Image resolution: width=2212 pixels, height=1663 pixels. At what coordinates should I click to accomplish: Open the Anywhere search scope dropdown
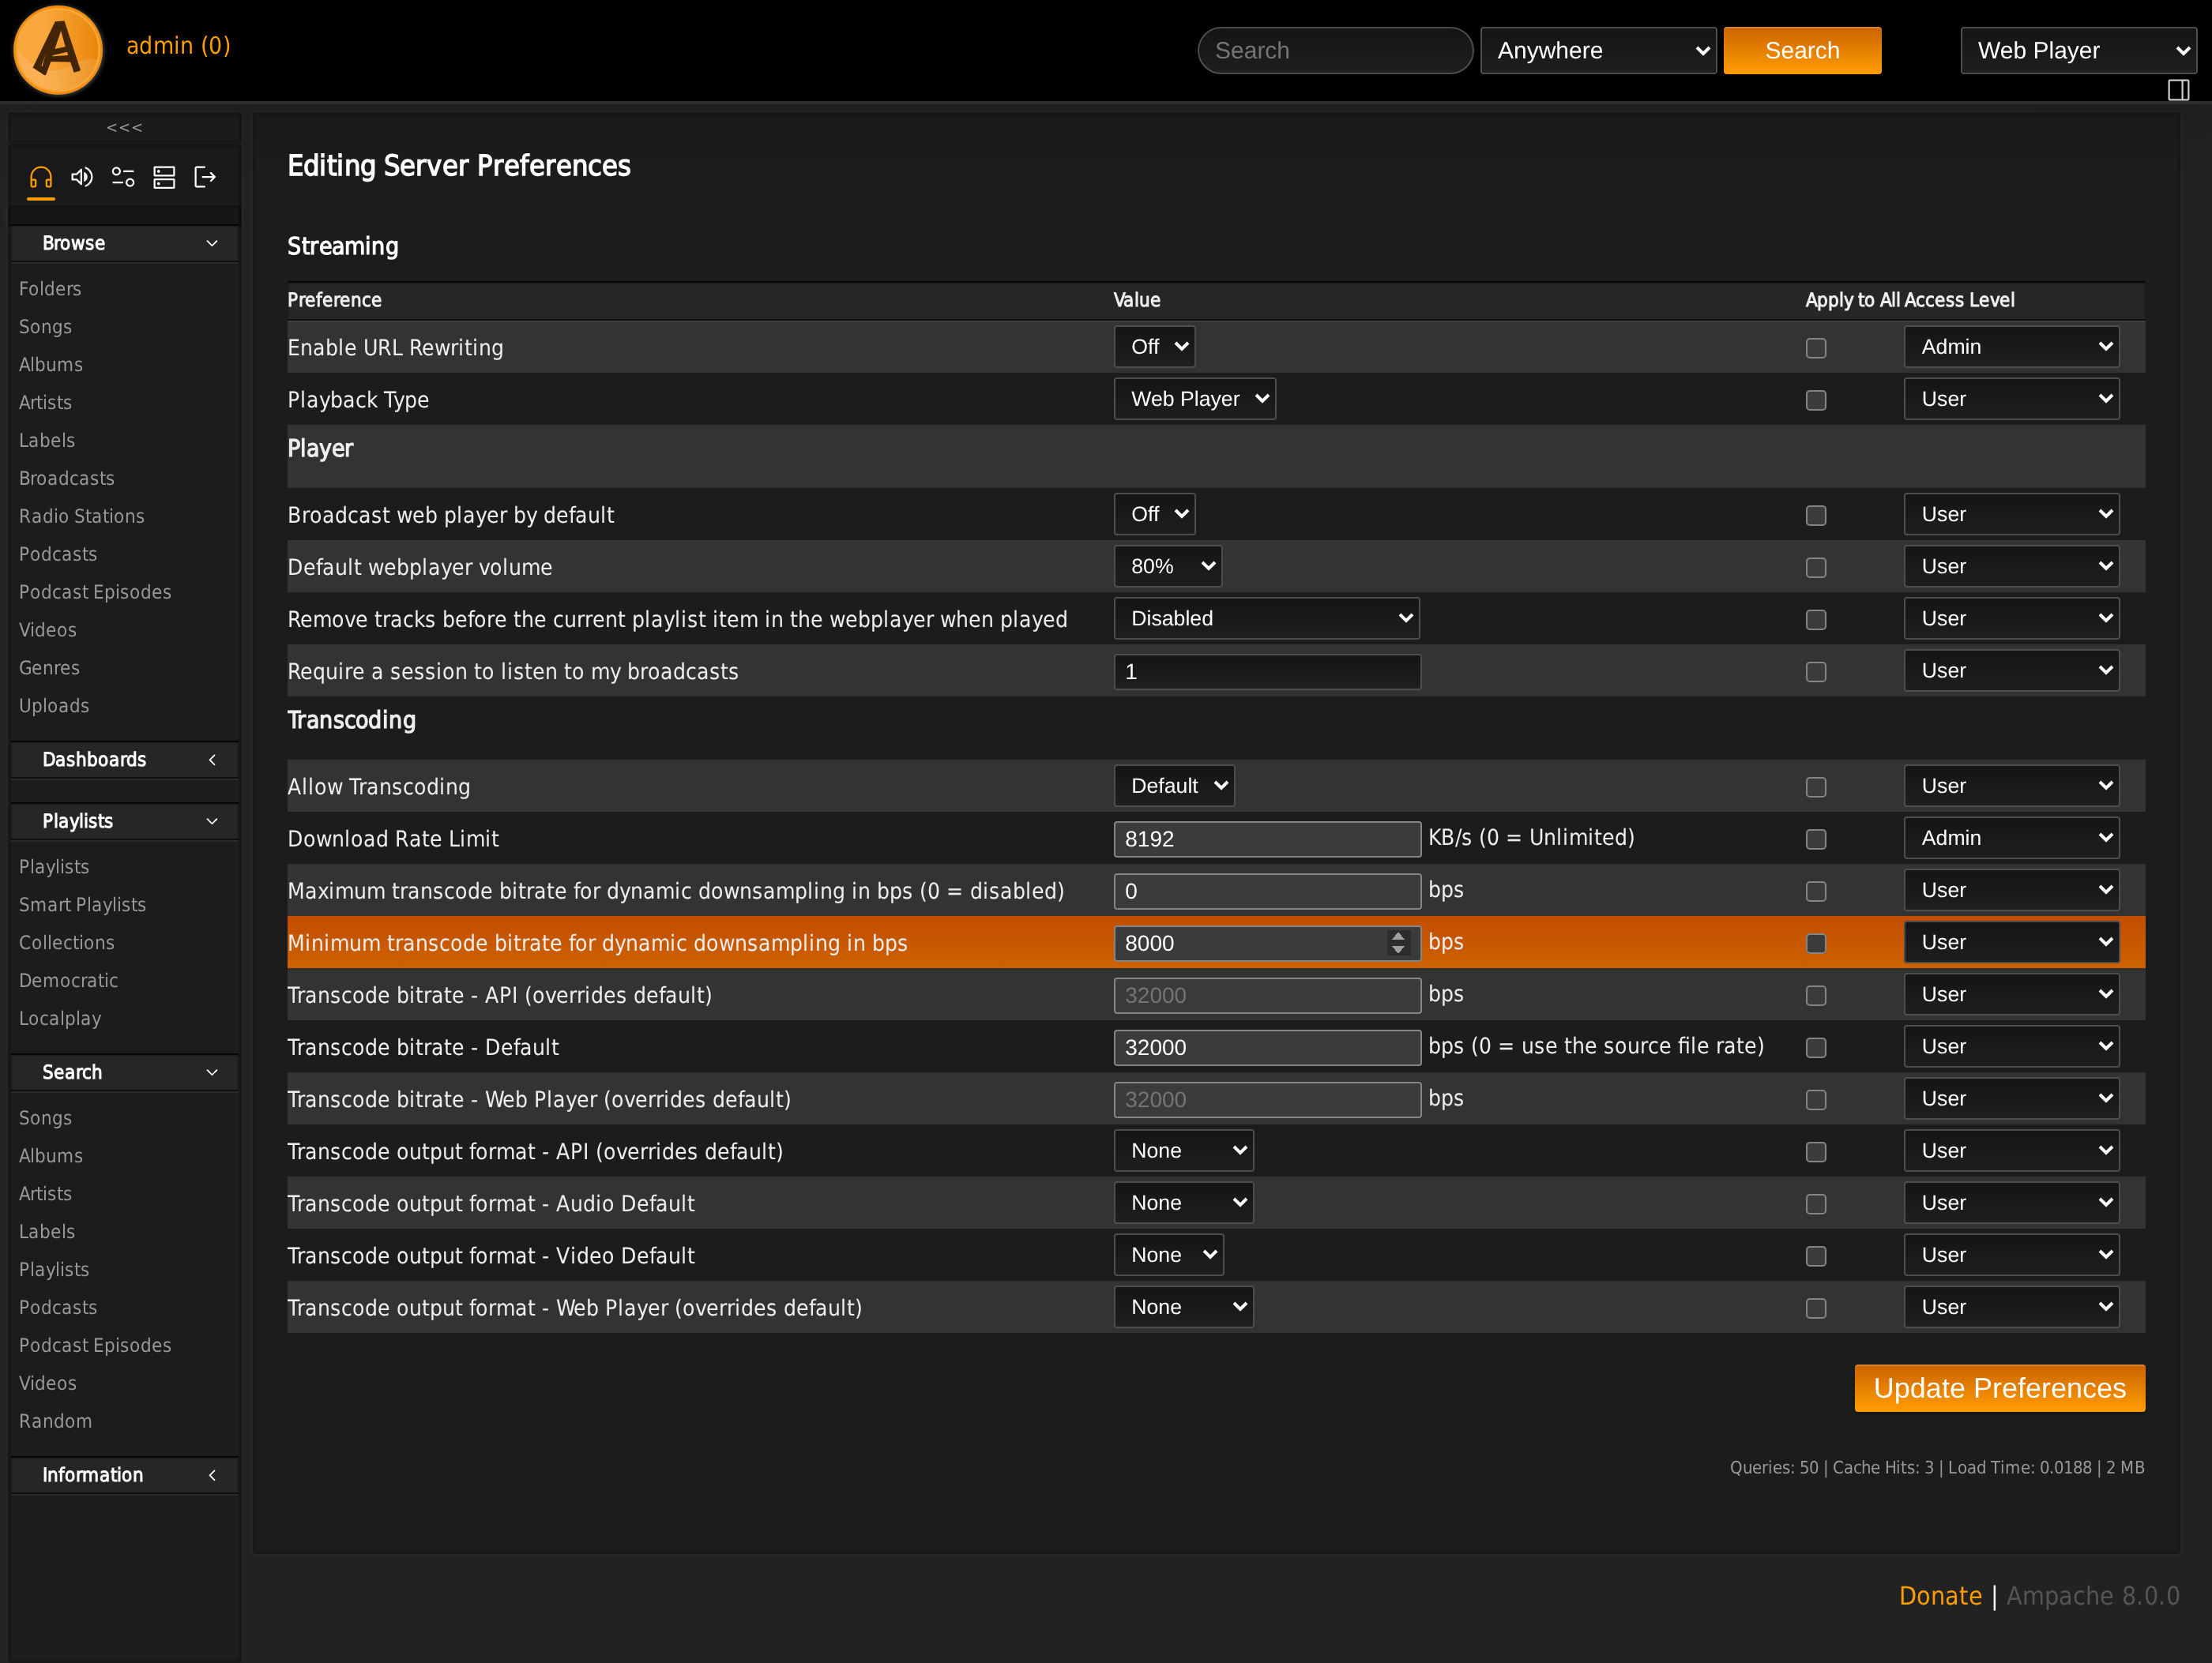click(x=1598, y=50)
